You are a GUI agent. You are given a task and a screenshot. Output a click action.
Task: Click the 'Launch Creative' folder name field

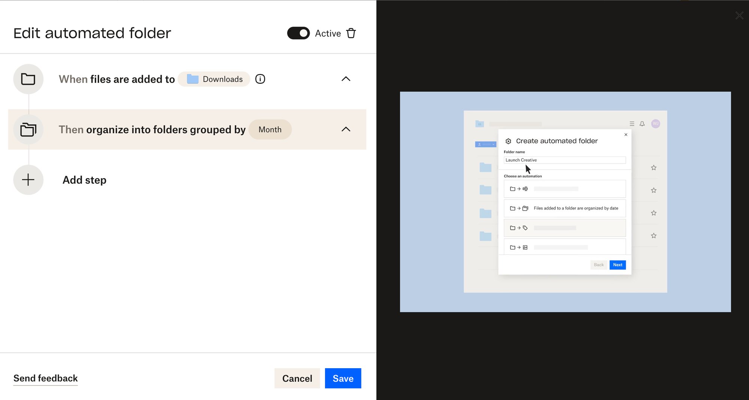(x=564, y=160)
